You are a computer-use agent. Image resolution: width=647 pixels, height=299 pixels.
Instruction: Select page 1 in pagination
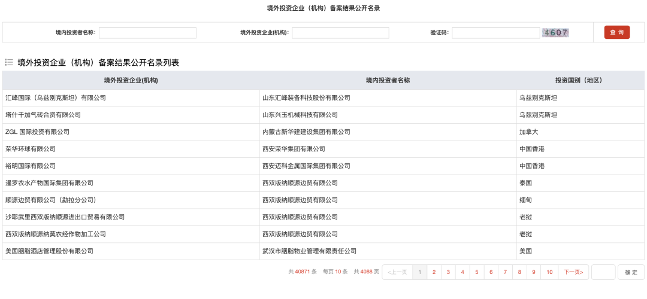pos(419,272)
